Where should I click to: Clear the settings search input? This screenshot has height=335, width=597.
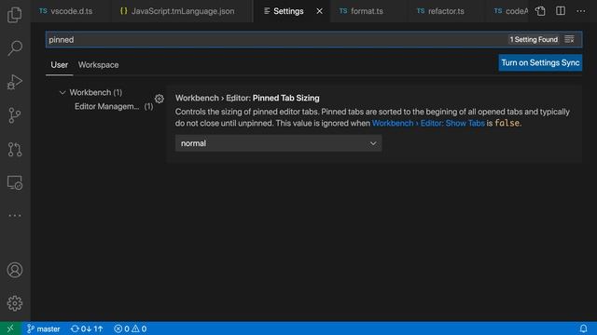coord(569,39)
